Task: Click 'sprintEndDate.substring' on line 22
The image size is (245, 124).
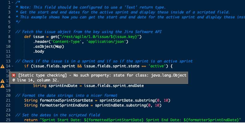Action: tap(121, 105)
